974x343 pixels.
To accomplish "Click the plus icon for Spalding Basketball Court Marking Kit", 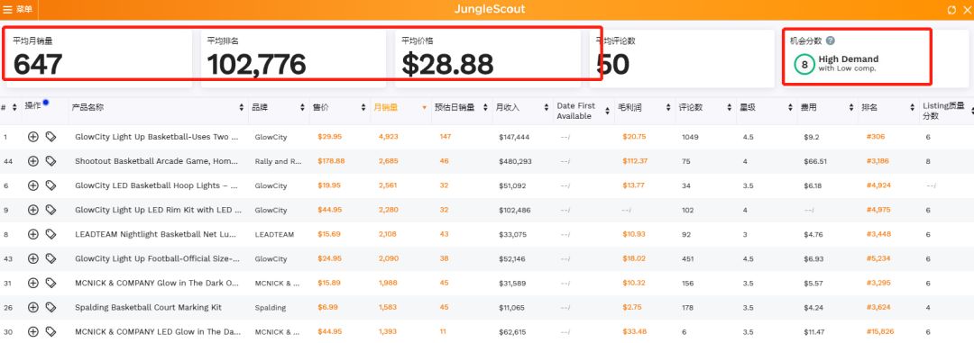I will [33, 307].
